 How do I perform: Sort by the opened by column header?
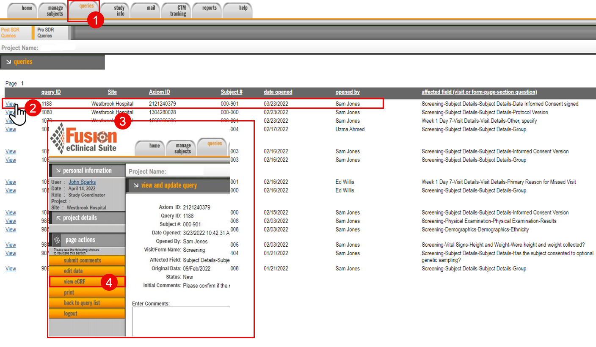348,92
